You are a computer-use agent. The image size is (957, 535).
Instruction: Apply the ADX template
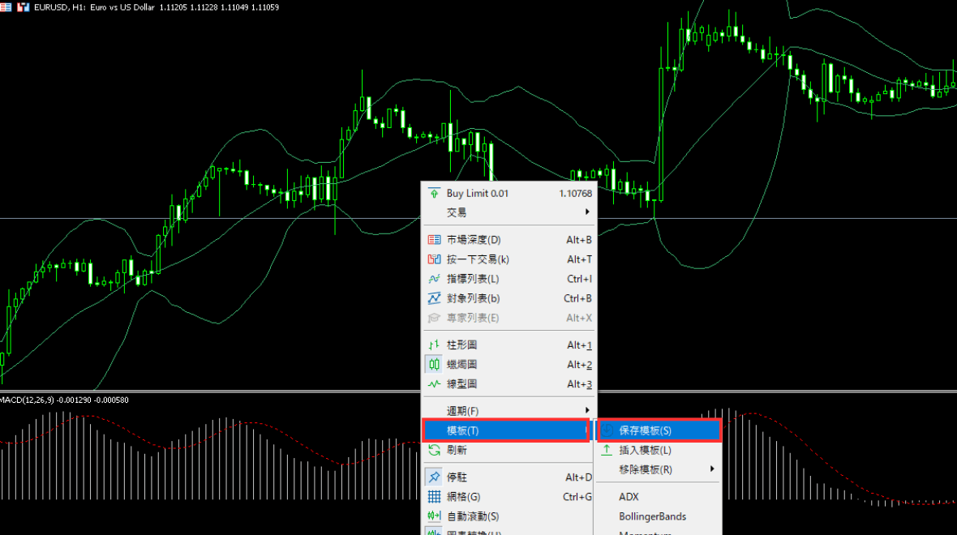tap(659, 497)
